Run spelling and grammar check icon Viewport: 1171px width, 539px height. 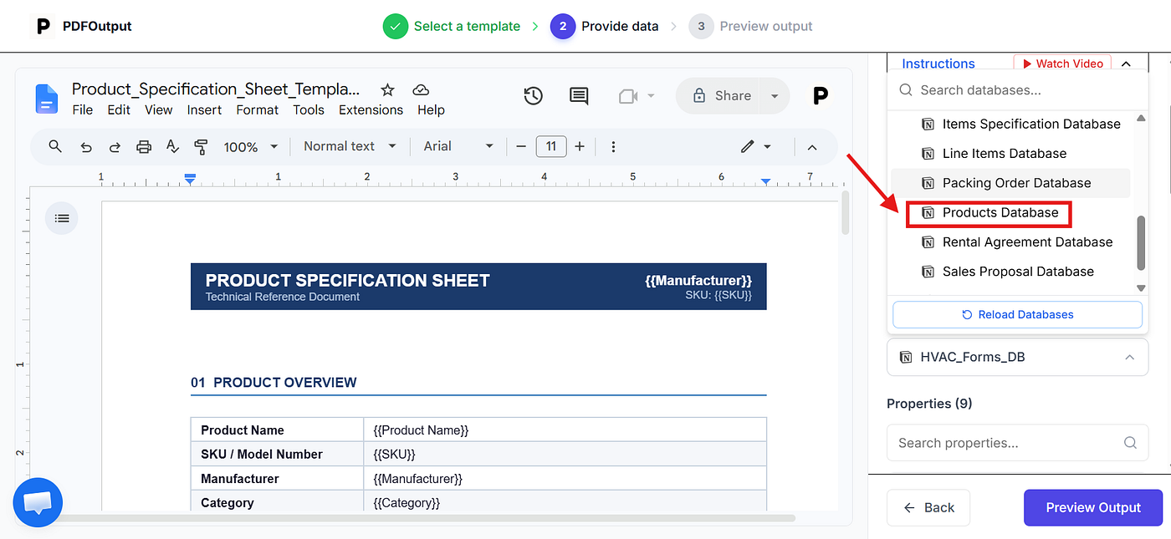click(x=172, y=146)
